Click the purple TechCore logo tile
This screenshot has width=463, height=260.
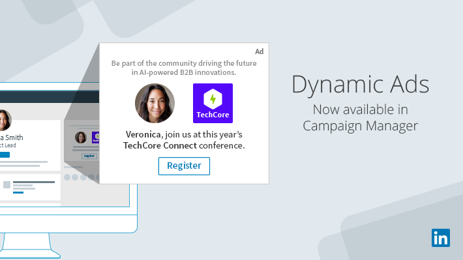click(x=213, y=103)
